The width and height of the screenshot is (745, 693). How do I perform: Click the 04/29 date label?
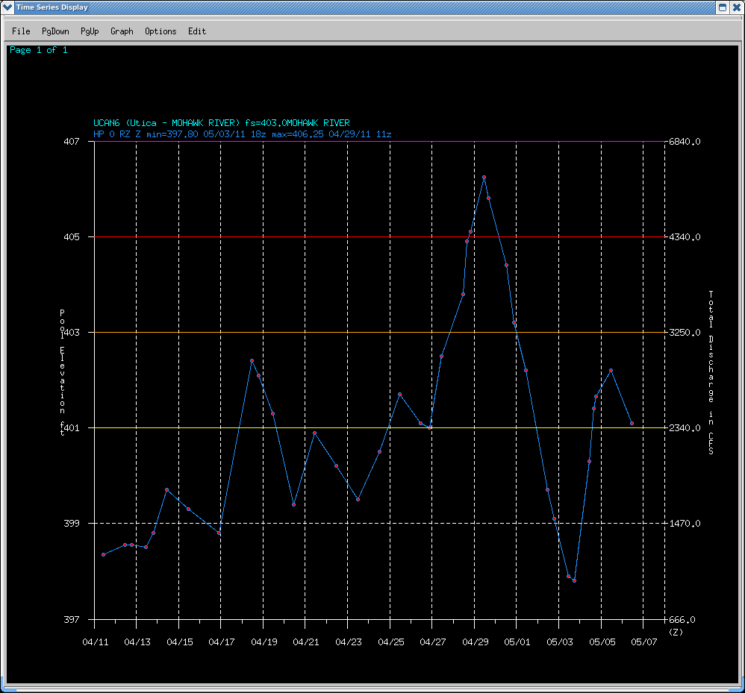click(x=476, y=642)
